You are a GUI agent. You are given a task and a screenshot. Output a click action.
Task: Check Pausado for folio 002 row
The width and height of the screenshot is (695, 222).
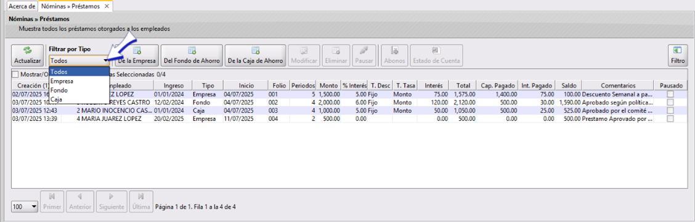tap(671, 102)
